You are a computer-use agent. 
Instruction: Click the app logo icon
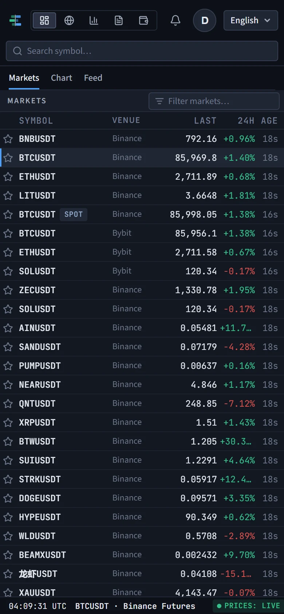coord(15,20)
